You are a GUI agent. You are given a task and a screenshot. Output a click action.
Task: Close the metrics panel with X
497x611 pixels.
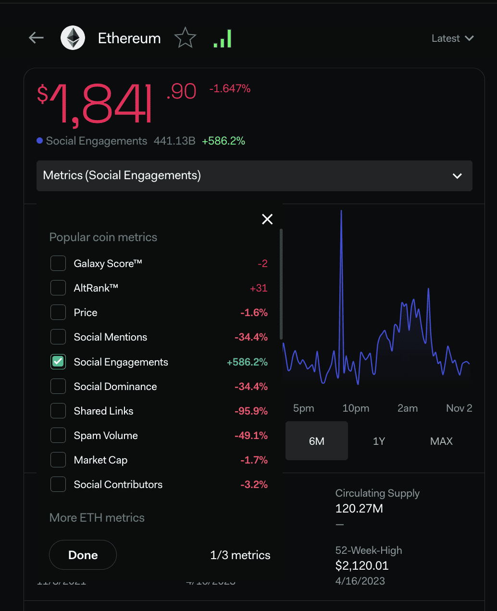[x=267, y=219]
